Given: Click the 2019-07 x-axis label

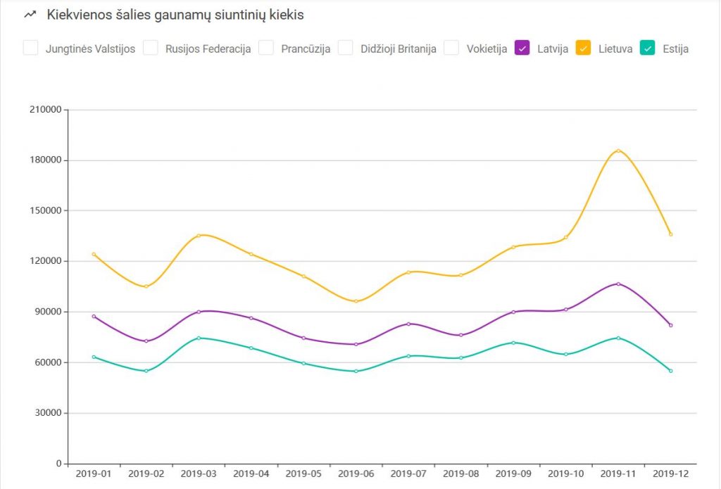Looking at the screenshot, I should coord(408,474).
